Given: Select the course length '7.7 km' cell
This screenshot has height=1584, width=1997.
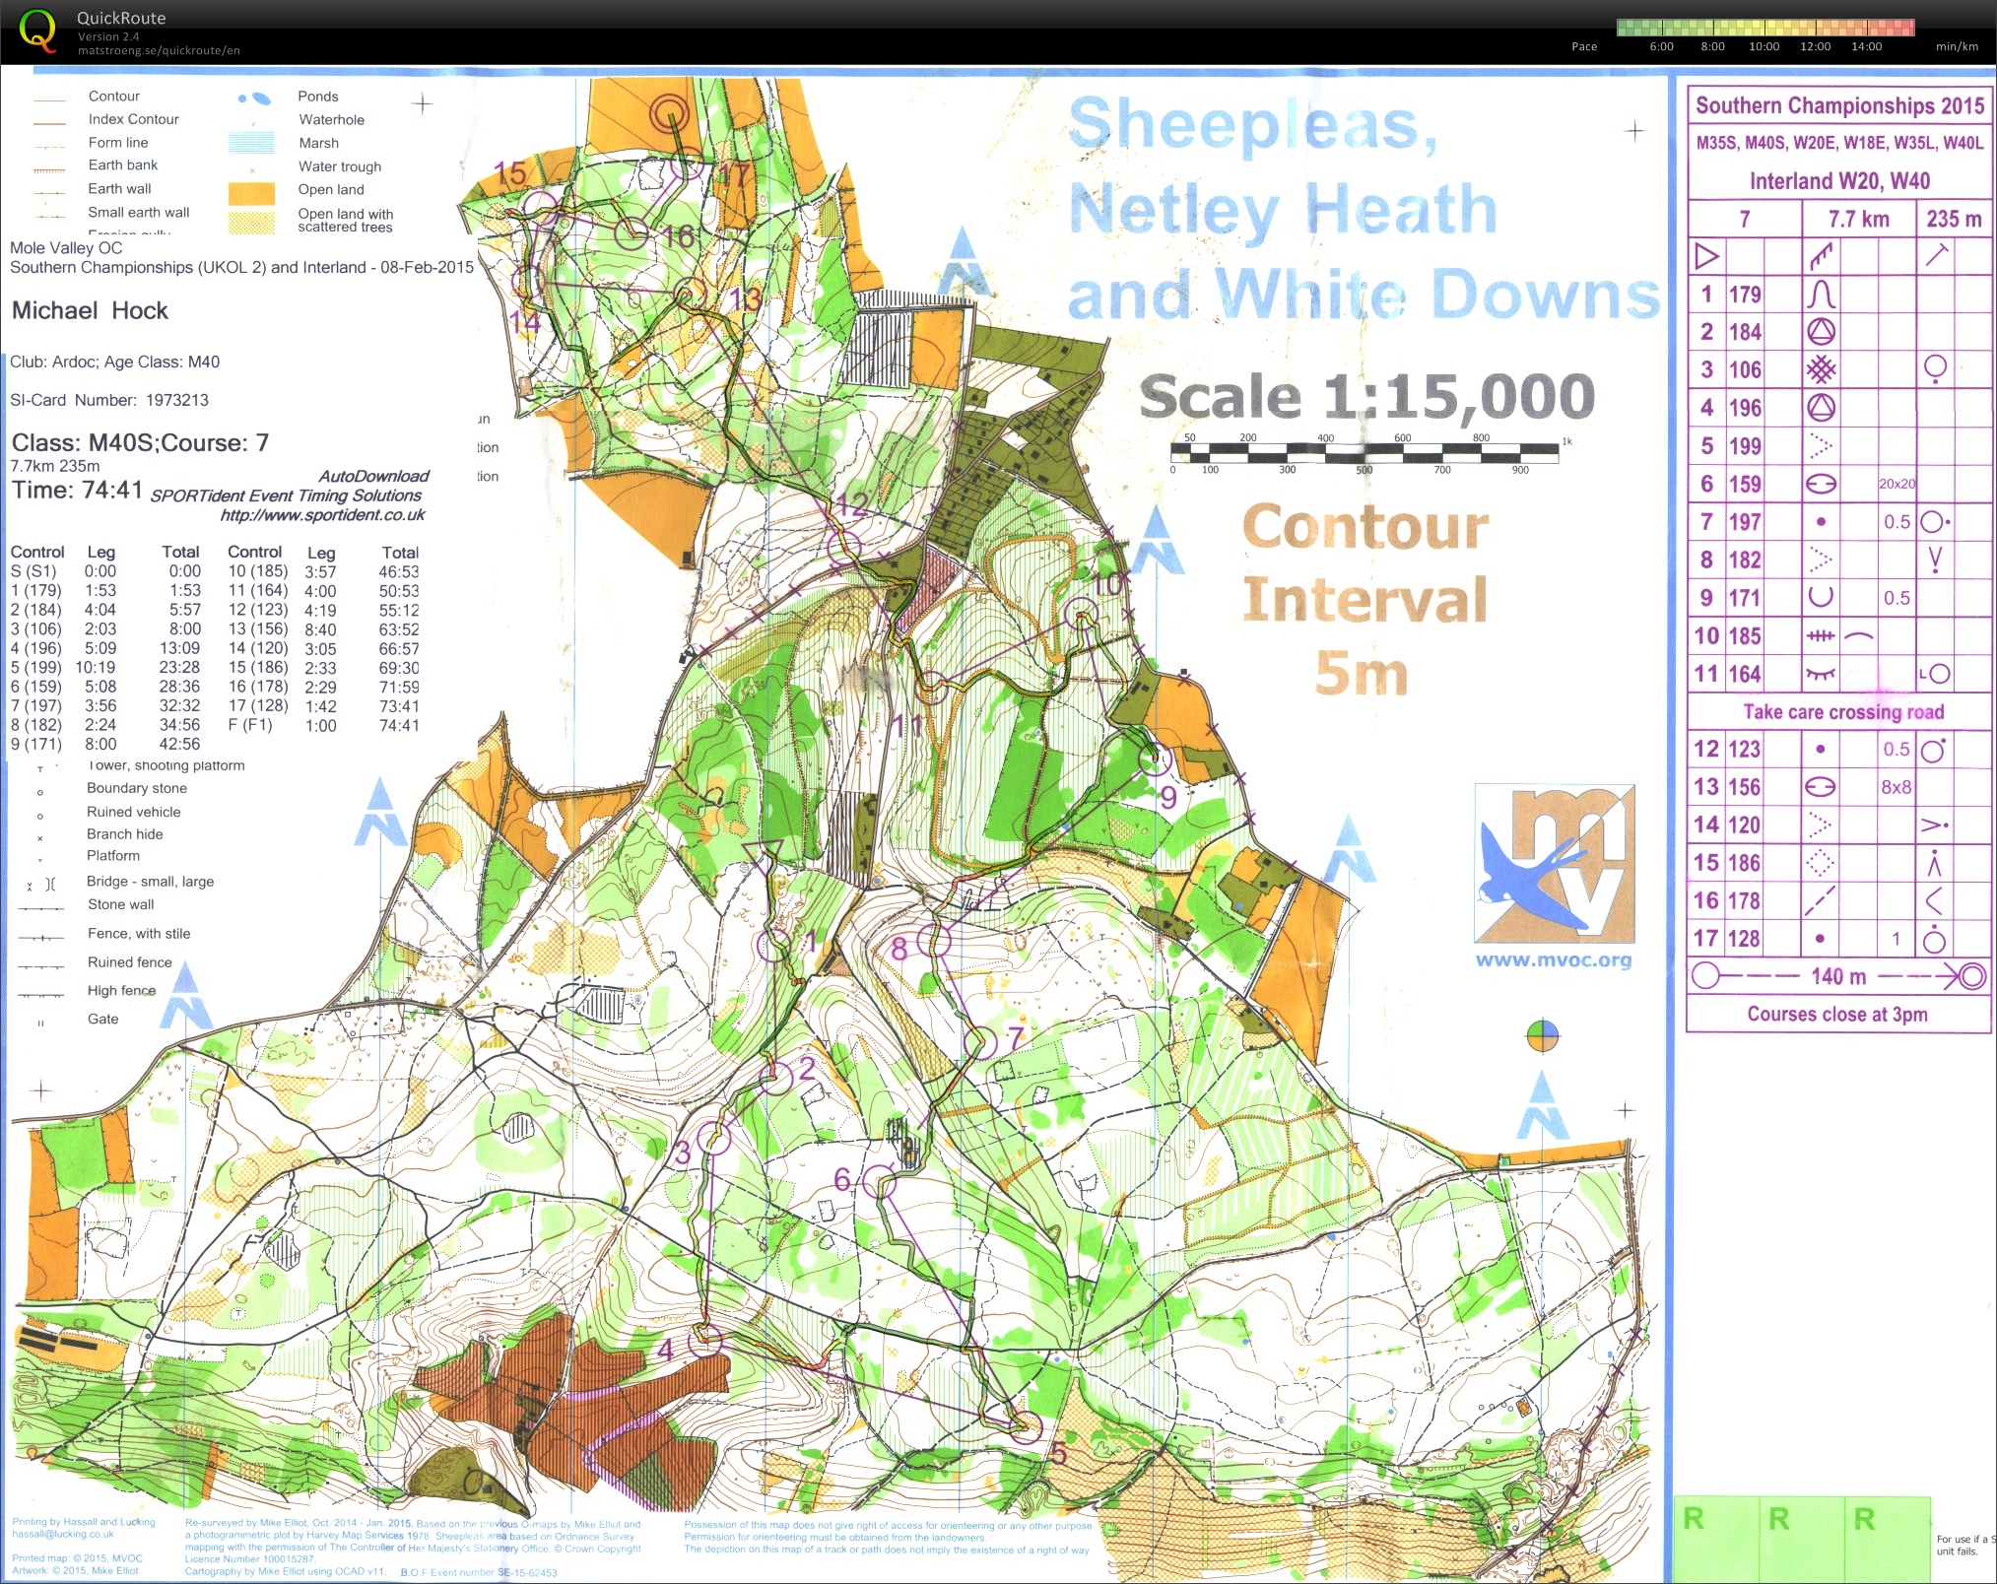Looking at the screenshot, I should [x=1858, y=219].
